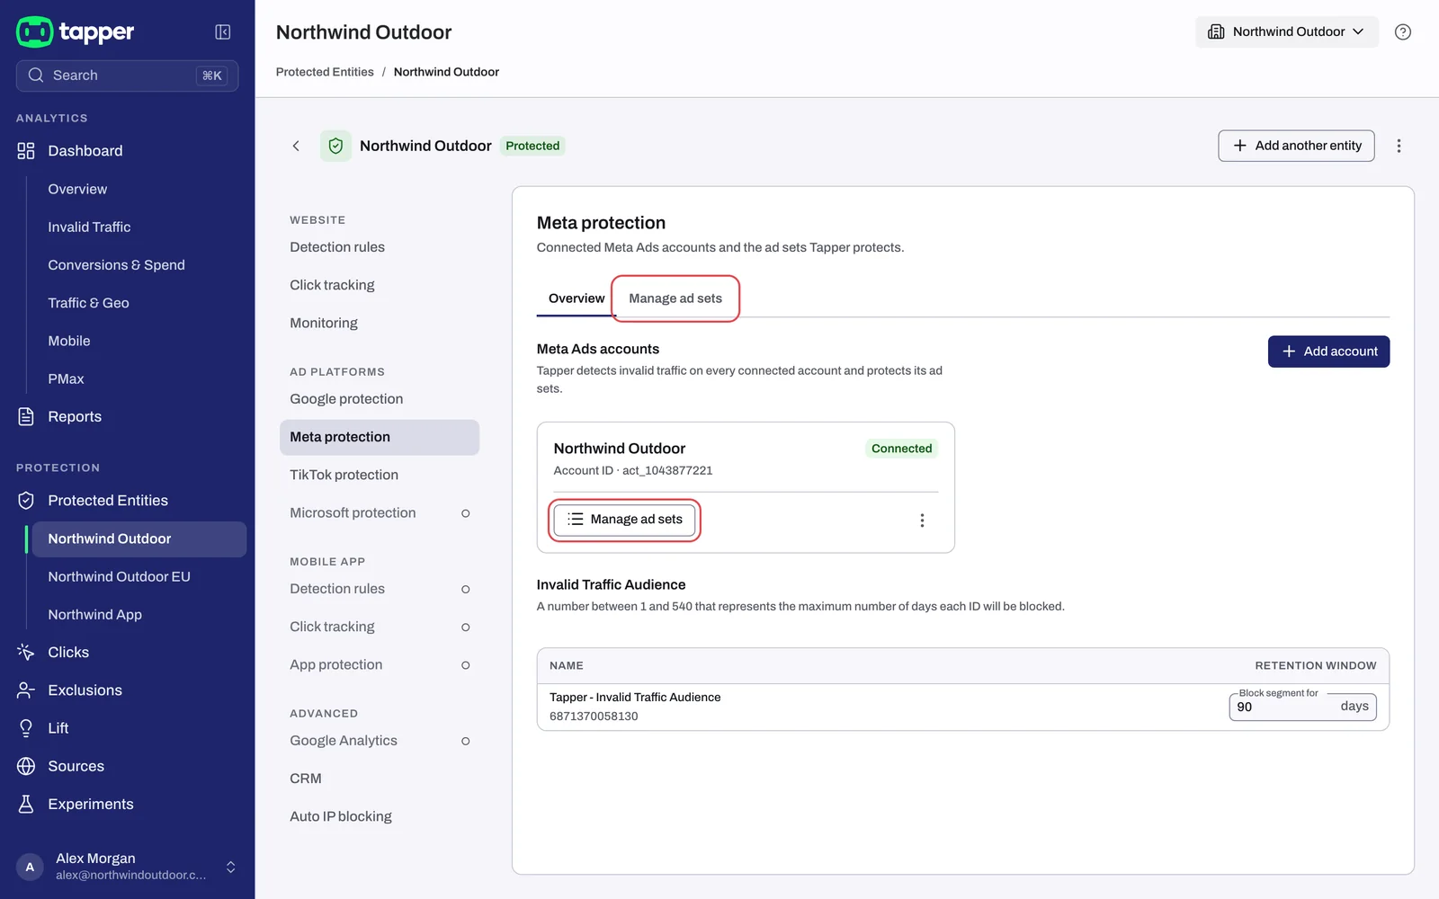Open the help question mark icon
The width and height of the screenshot is (1439, 899).
coord(1403,32)
